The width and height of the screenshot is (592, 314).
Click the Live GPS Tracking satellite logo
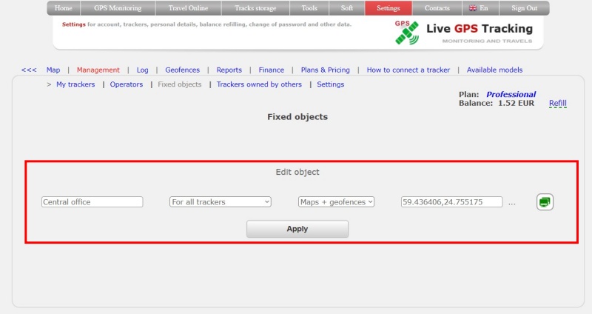coord(406,33)
